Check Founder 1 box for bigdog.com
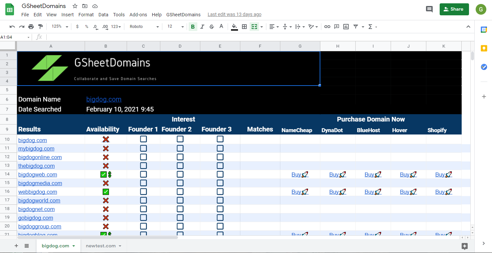Image resolution: width=492 pixels, height=253 pixels. (143, 139)
